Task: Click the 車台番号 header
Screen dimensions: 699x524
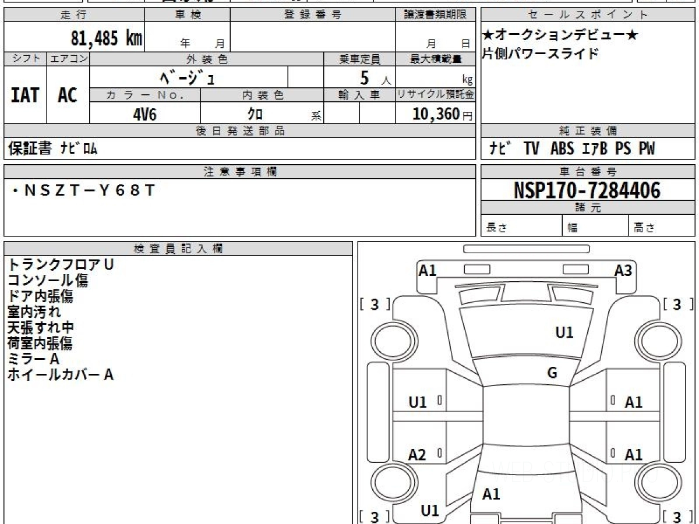Action: pyautogui.click(x=588, y=171)
